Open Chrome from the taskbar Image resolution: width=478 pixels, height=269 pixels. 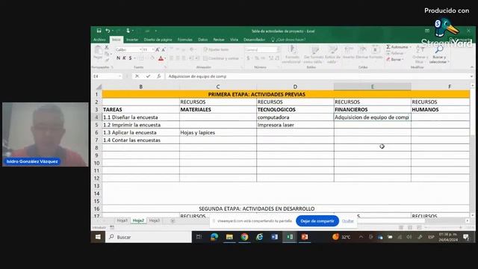point(244,237)
